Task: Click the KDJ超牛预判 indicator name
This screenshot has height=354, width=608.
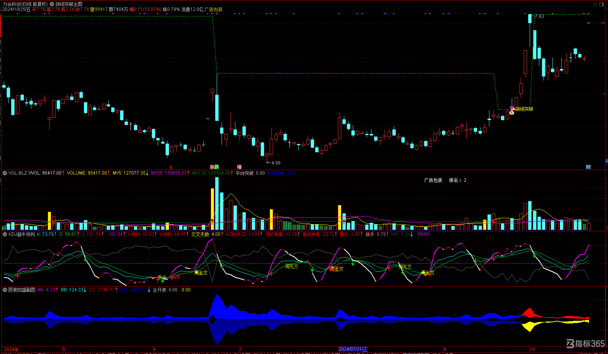Action: coord(22,234)
